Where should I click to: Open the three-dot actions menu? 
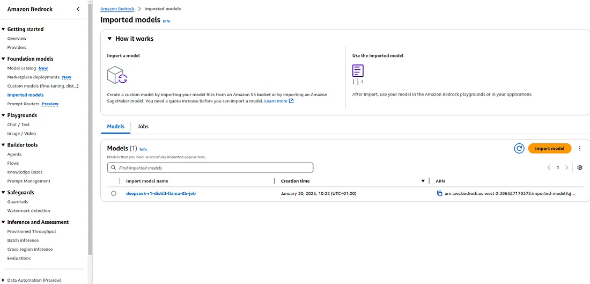580,148
